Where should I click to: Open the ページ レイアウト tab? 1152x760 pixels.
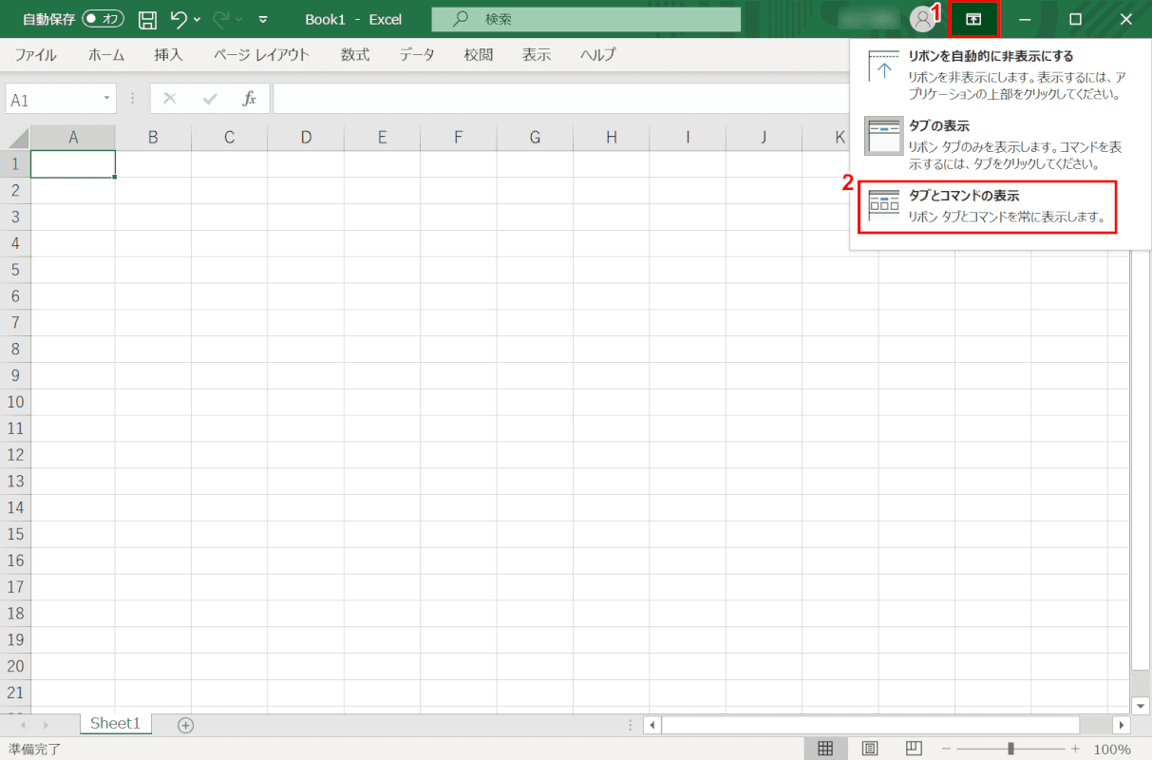pyautogui.click(x=261, y=55)
